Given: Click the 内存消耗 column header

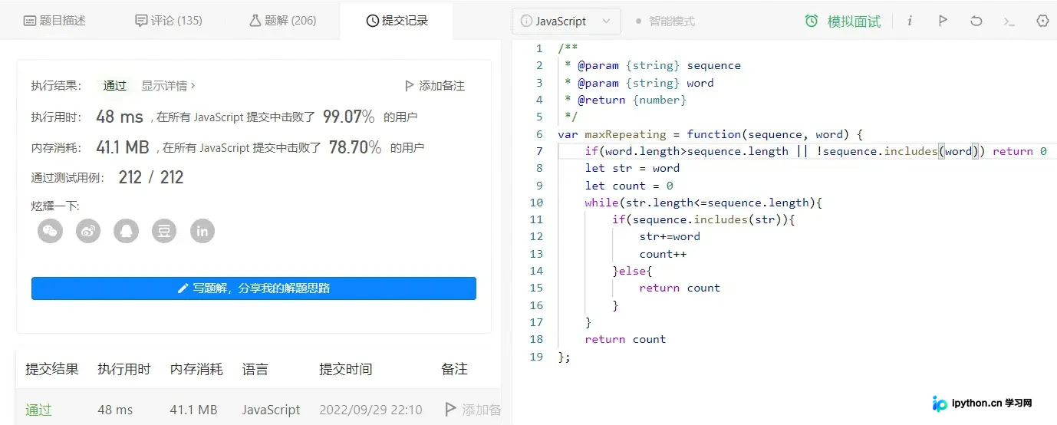Looking at the screenshot, I should click(196, 369).
